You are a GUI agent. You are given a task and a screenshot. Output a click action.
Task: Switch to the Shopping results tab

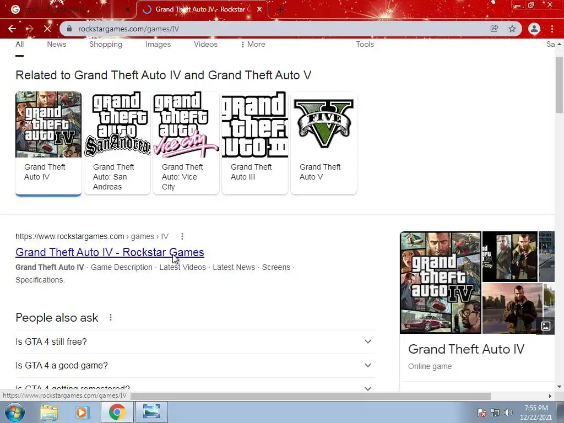tap(106, 44)
